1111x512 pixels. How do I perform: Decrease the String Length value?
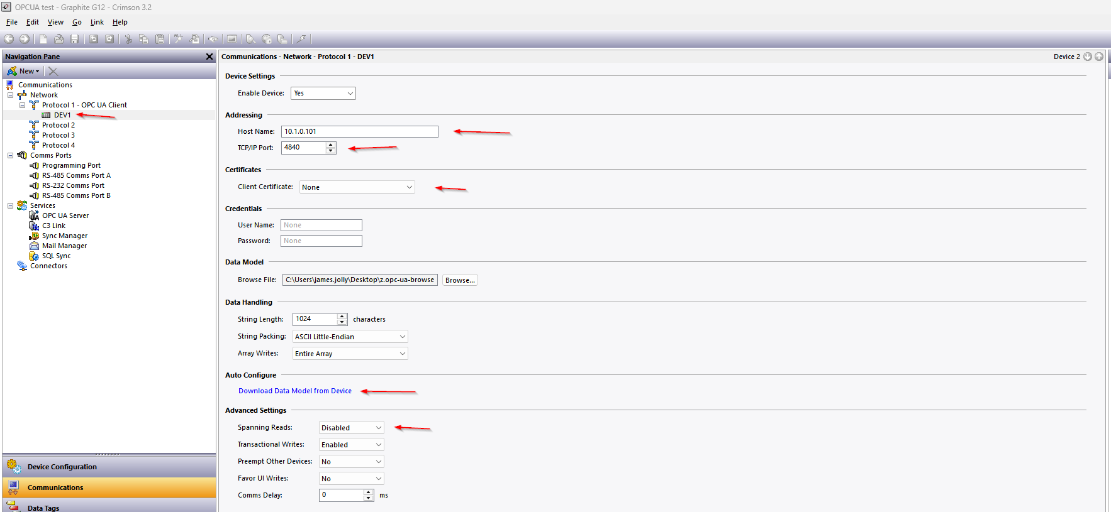tap(342, 322)
